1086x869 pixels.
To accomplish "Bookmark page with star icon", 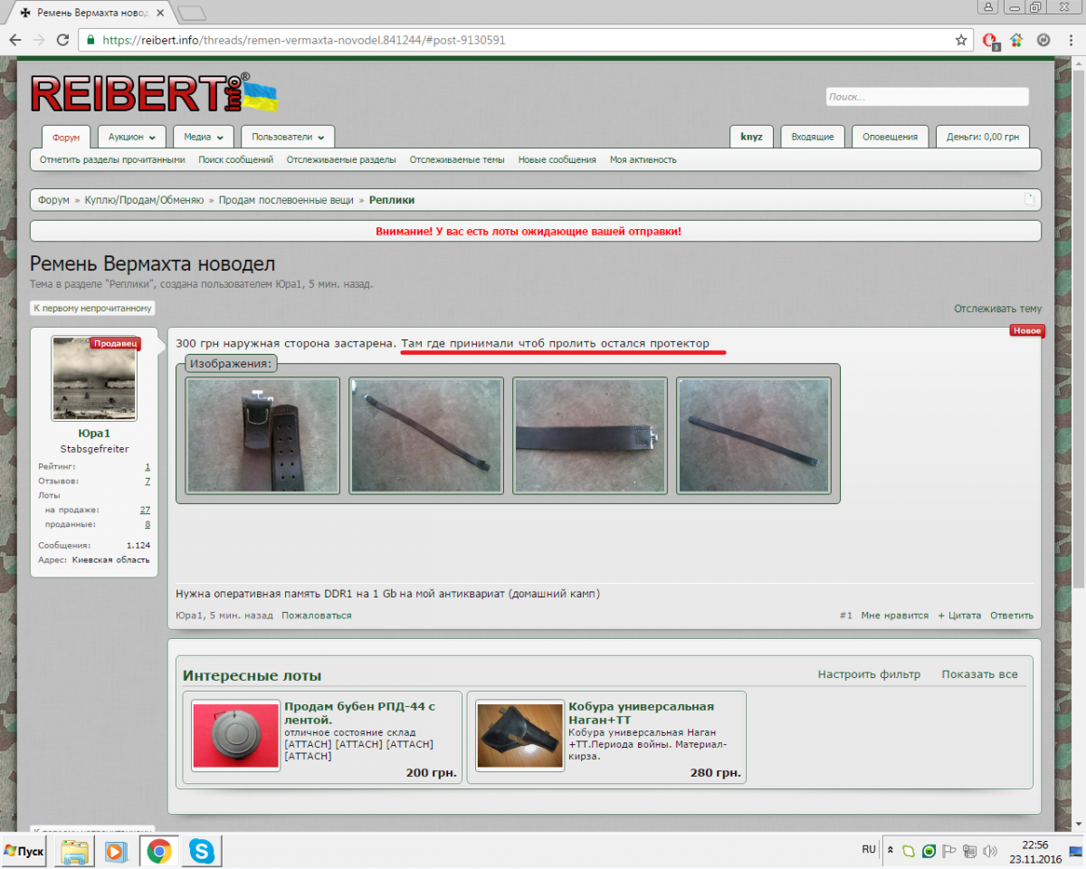I will tap(961, 40).
